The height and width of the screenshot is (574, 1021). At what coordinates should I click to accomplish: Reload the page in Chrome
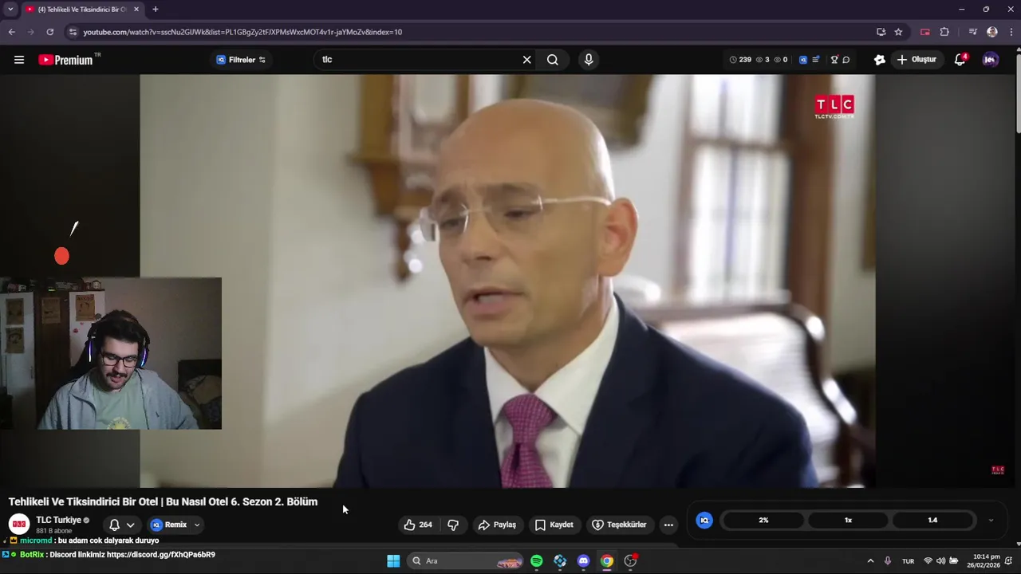coord(49,32)
